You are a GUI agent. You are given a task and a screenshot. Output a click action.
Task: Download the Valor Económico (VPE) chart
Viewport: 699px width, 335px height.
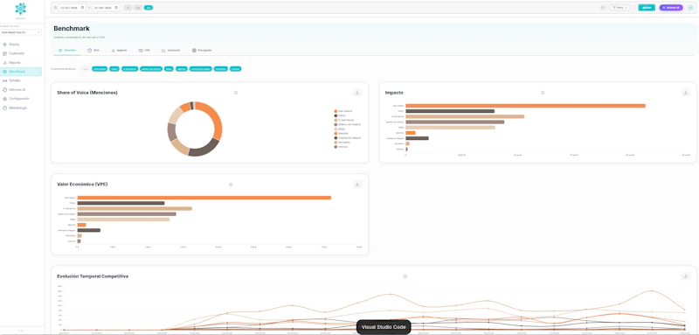356,185
